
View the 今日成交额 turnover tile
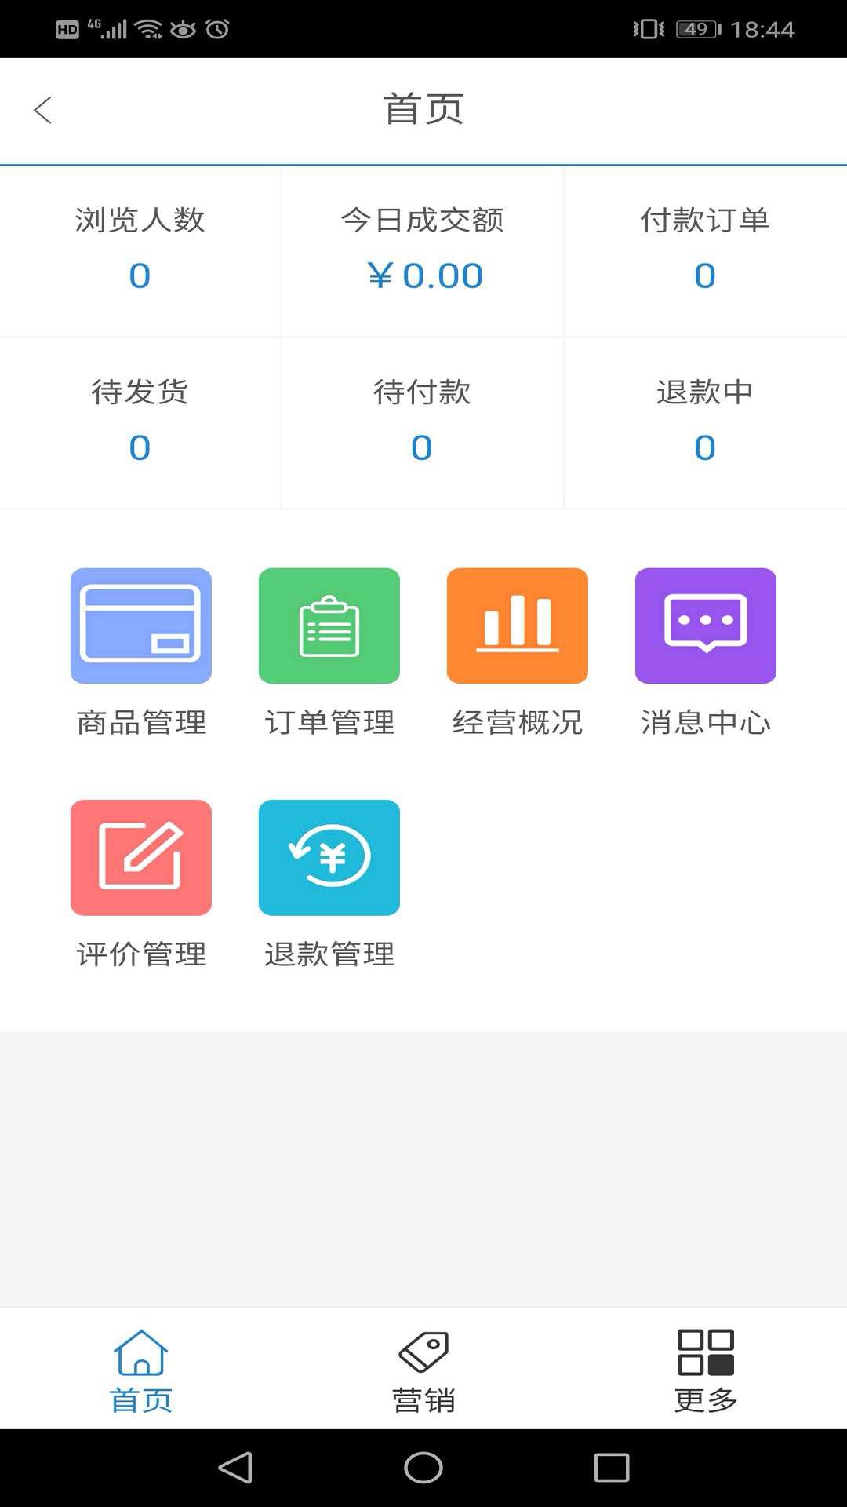(x=423, y=251)
